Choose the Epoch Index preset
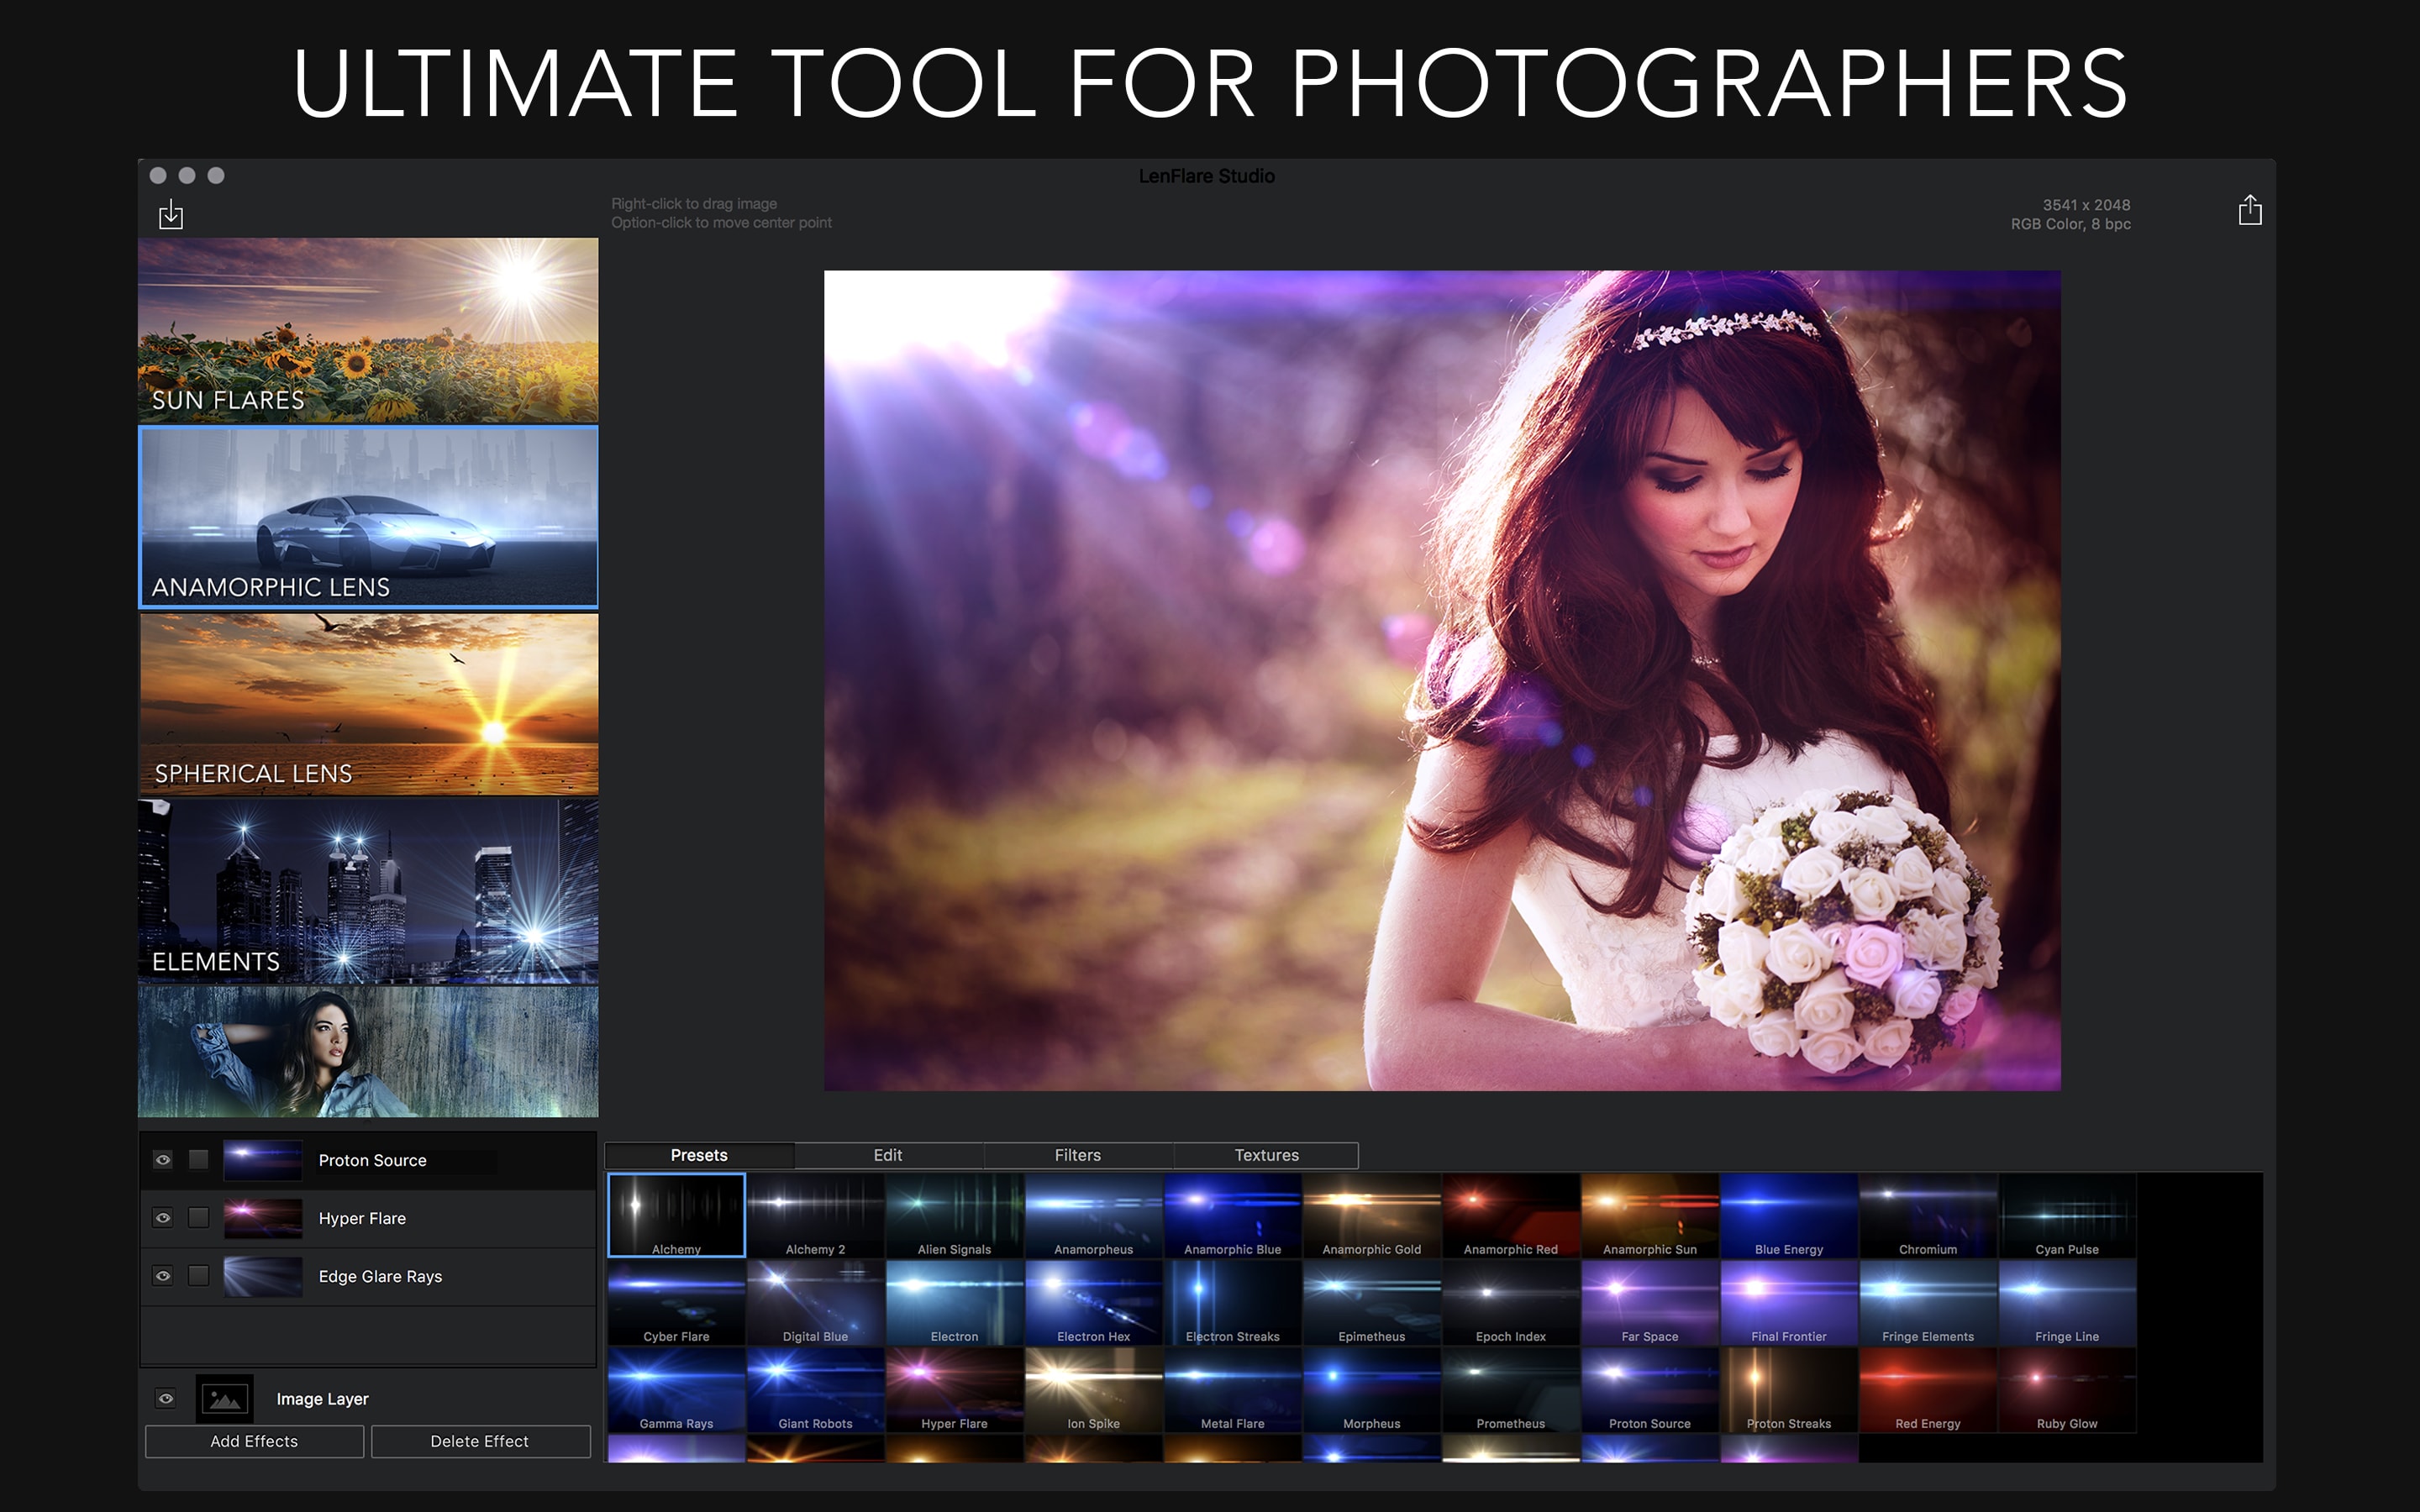 [x=1510, y=1302]
